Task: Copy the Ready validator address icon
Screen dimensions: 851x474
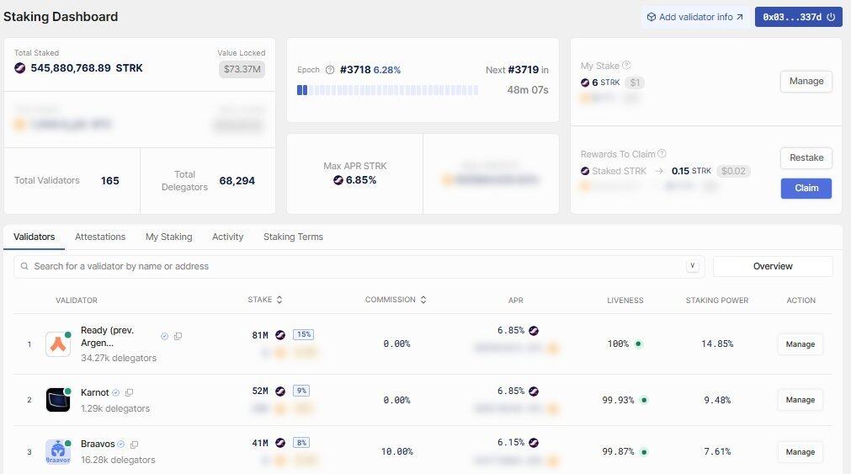Action: click(178, 336)
